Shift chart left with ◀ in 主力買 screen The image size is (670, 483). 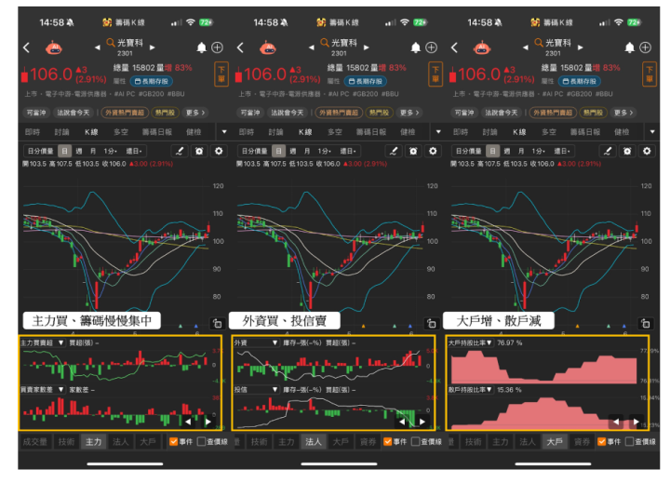188,422
